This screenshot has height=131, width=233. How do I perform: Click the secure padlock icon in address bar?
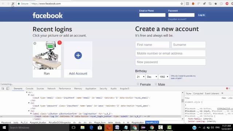(x=19, y=4)
